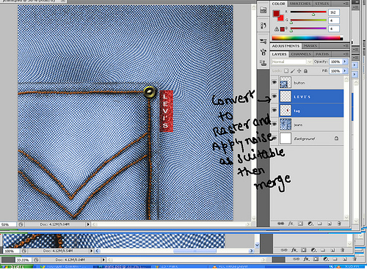Image resolution: width=367 pixels, height=275 pixels.
Task: Click the out-of-gamut warning triangle icon
Action: pyautogui.click(x=277, y=29)
